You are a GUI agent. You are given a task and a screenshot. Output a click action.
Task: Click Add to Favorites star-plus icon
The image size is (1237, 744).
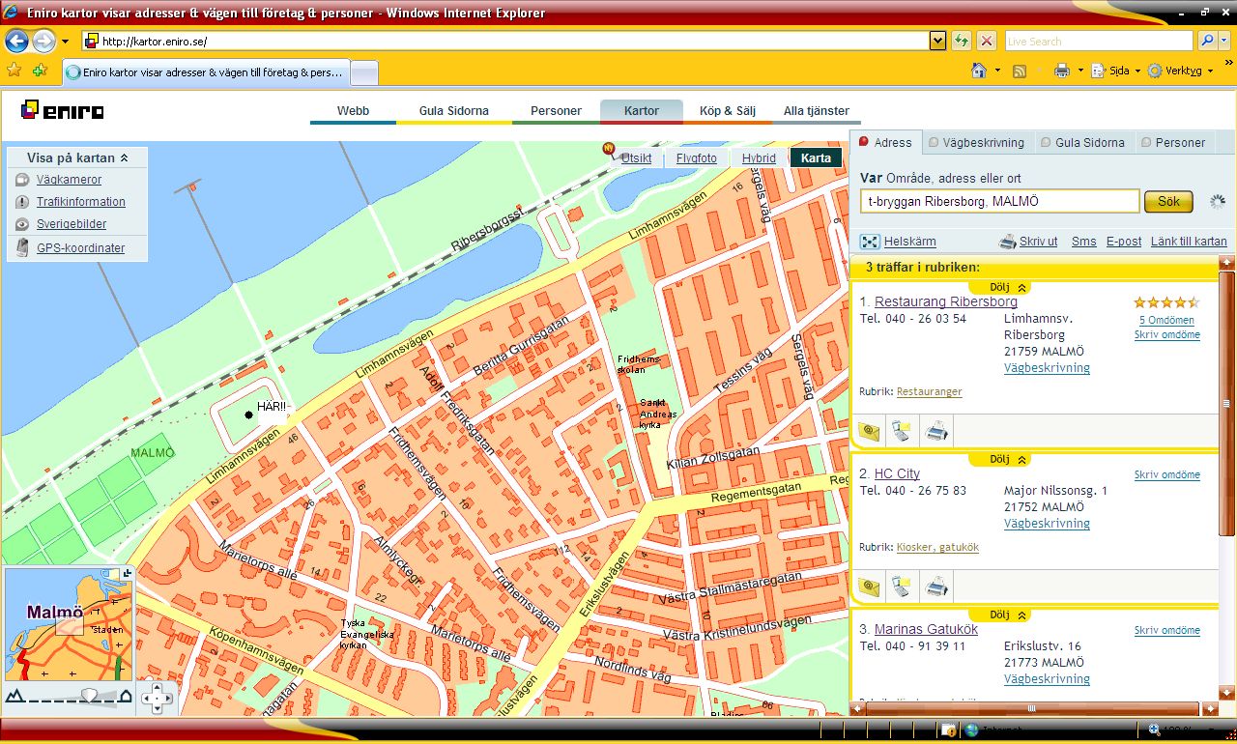coord(40,71)
